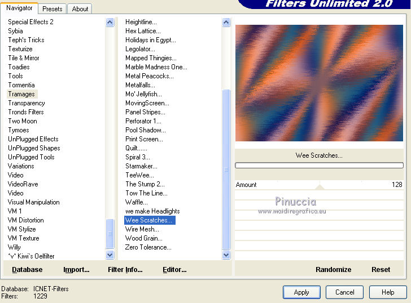This screenshot has width=411, height=303.
Task: Open the Presets tab
Action: coord(53,9)
